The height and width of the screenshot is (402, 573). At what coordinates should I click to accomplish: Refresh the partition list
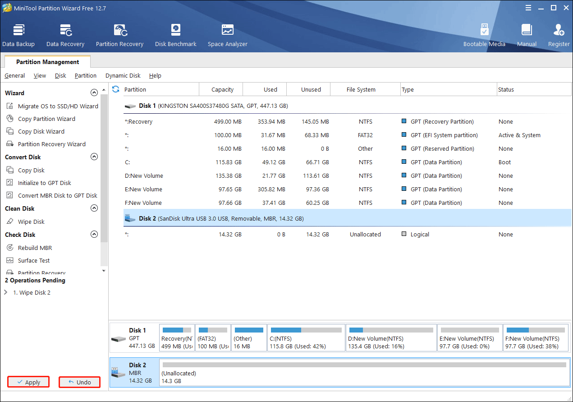click(116, 89)
